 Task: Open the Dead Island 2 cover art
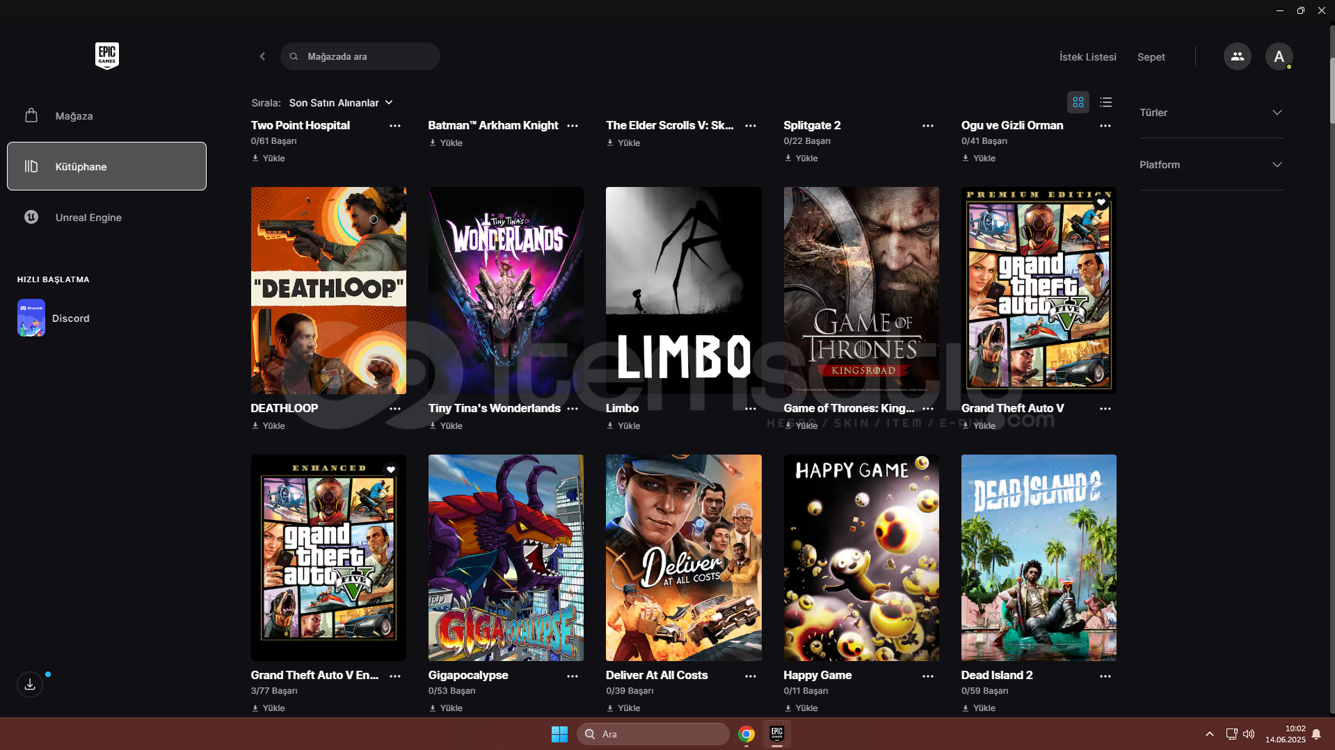(1039, 557)
